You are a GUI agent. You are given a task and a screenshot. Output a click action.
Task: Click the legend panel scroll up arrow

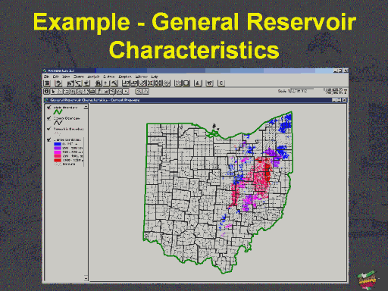pos(86,107)
